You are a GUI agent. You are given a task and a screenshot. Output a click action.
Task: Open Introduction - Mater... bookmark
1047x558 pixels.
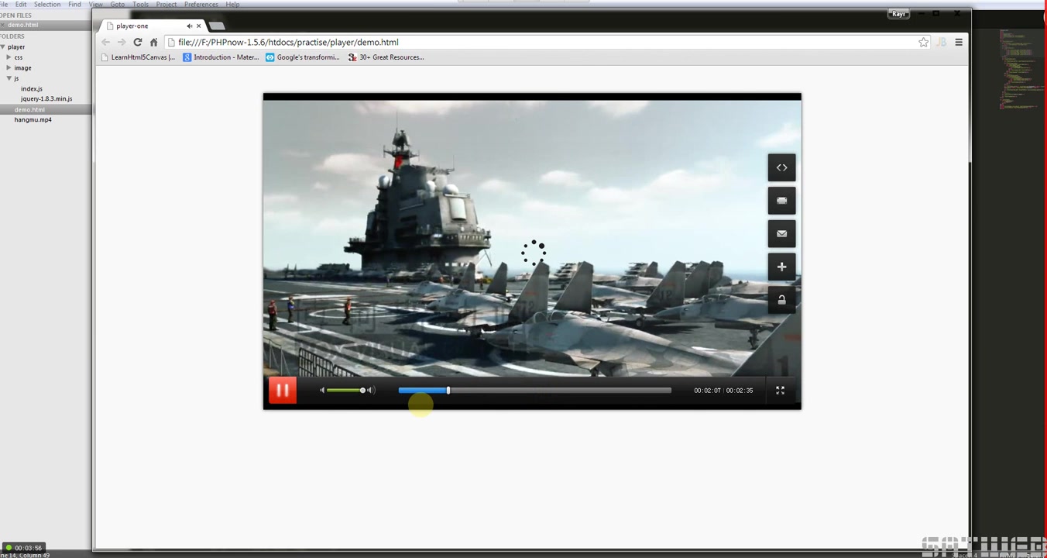tap(221, 57)
